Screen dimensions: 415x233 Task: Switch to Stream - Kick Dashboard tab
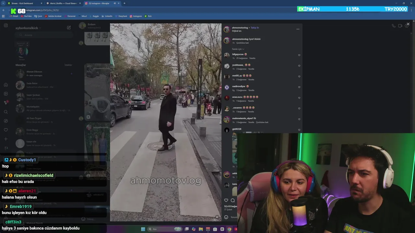pyautogui.click(x=25, y=3)
